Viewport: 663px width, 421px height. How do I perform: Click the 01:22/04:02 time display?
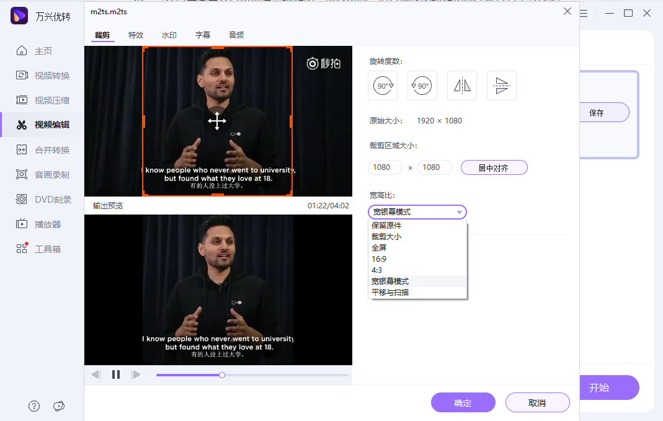coord(328,206)
